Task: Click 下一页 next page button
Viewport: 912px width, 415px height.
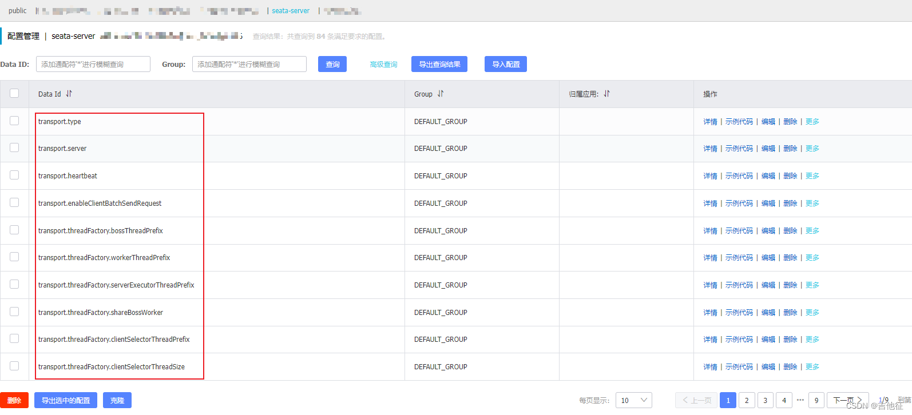Action: pyautogui.click(x=848, y=400)
